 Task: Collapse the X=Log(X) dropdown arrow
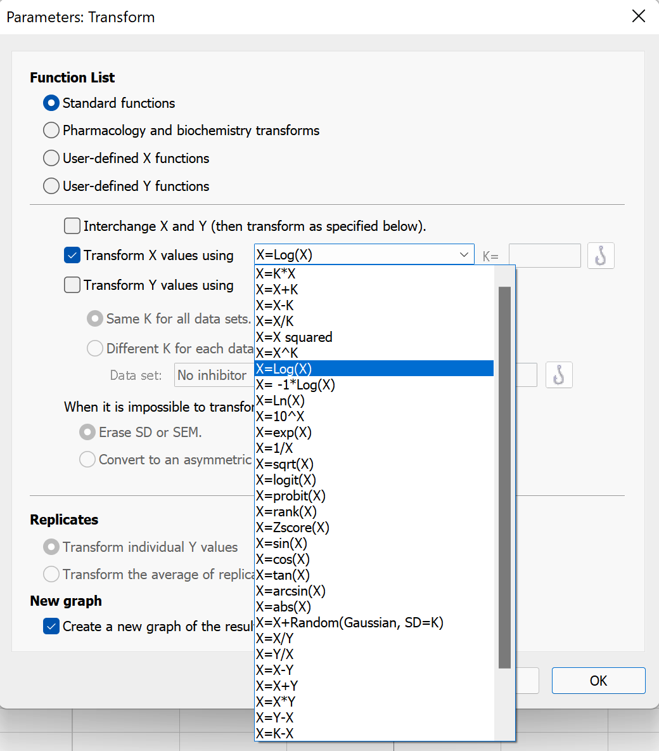pos(463,255)
